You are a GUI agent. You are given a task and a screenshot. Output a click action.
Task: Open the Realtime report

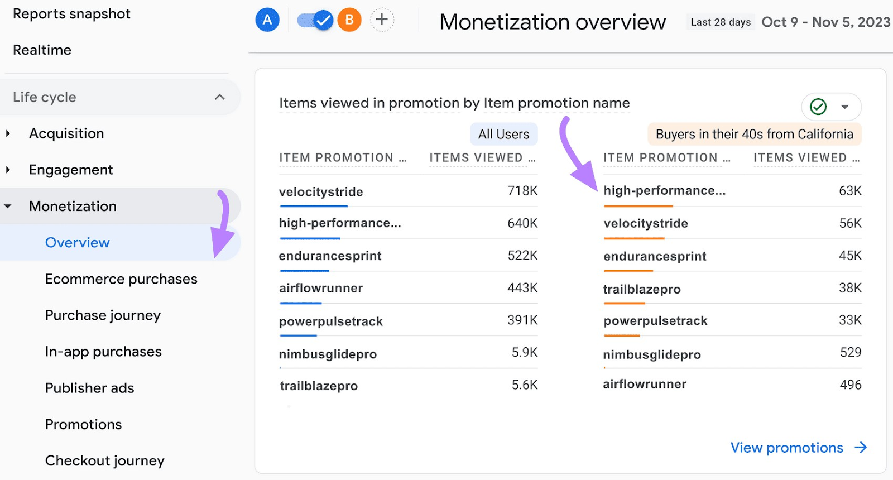click(42, 50)
